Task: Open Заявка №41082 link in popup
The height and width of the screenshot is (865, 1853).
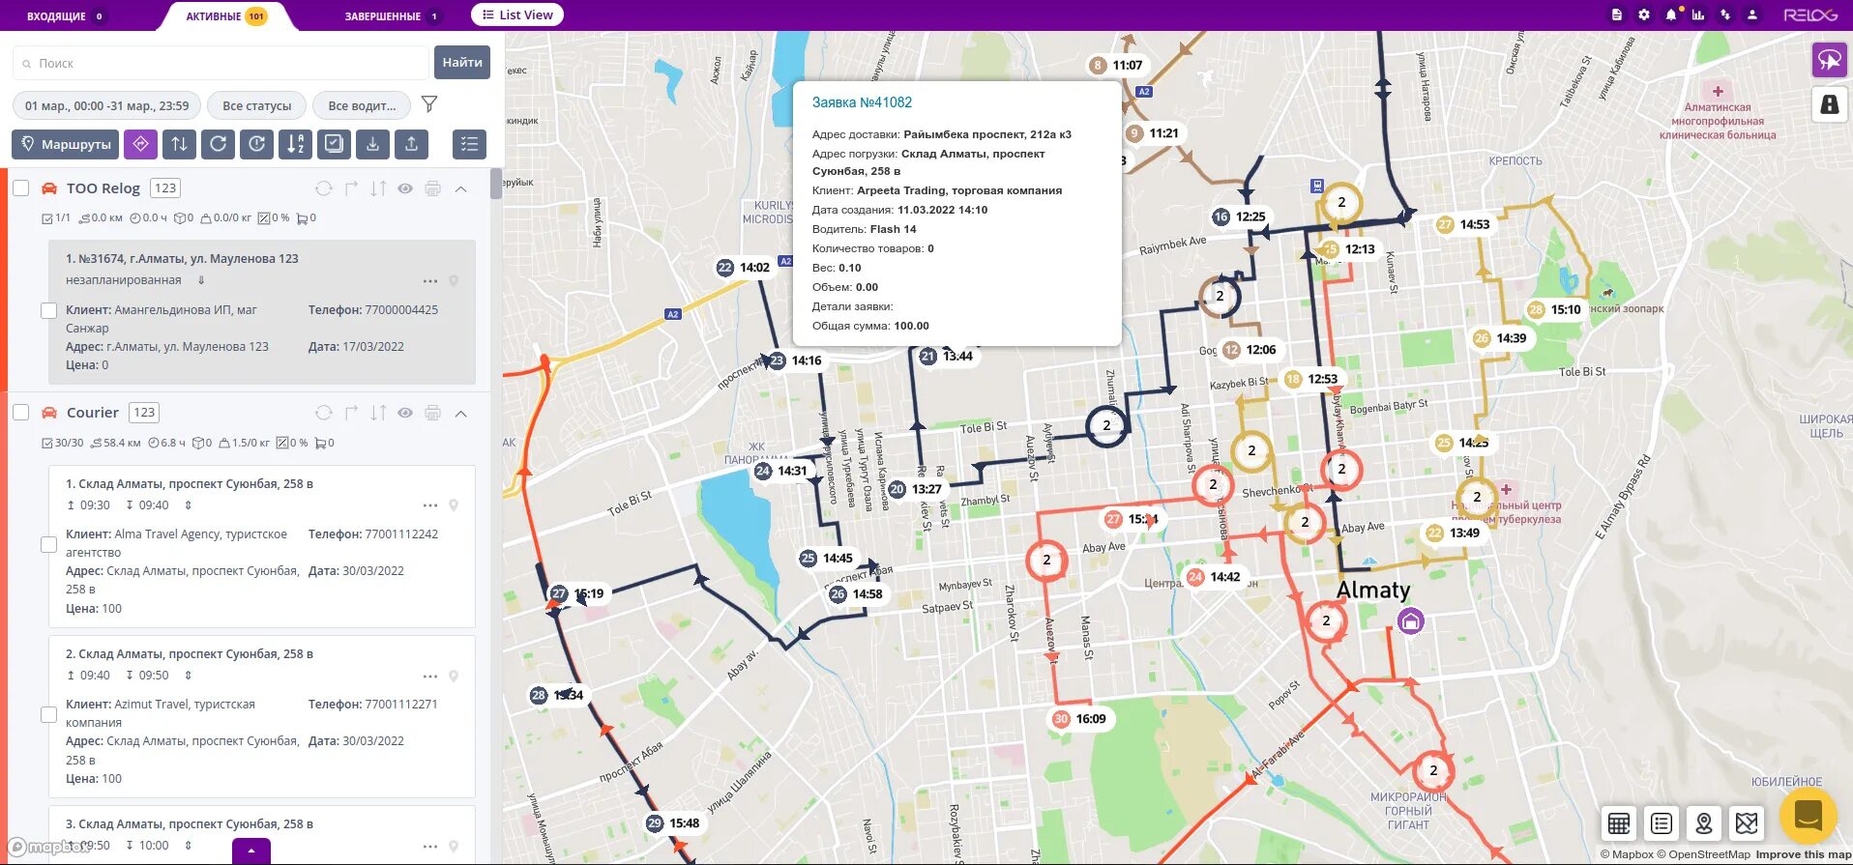Action: click(x=862, y=102)
